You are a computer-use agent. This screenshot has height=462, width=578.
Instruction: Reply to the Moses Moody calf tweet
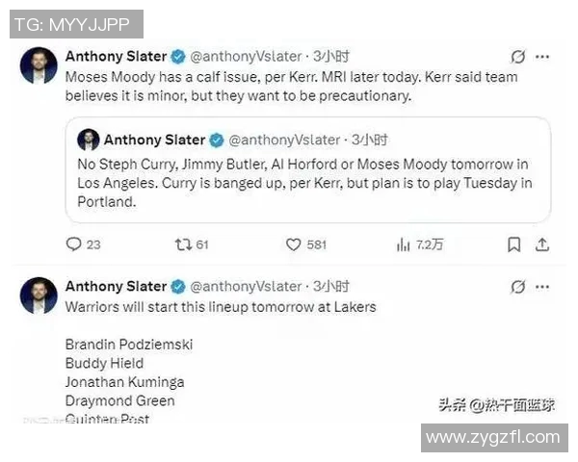pyautogui.click(x=73, y=244)
